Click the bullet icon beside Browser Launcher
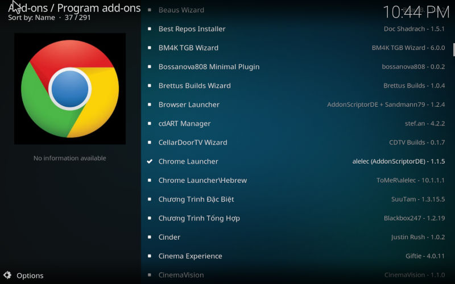The height and width of the screenshot is (284, 455). pyautogui.click(x=150, y=105)
